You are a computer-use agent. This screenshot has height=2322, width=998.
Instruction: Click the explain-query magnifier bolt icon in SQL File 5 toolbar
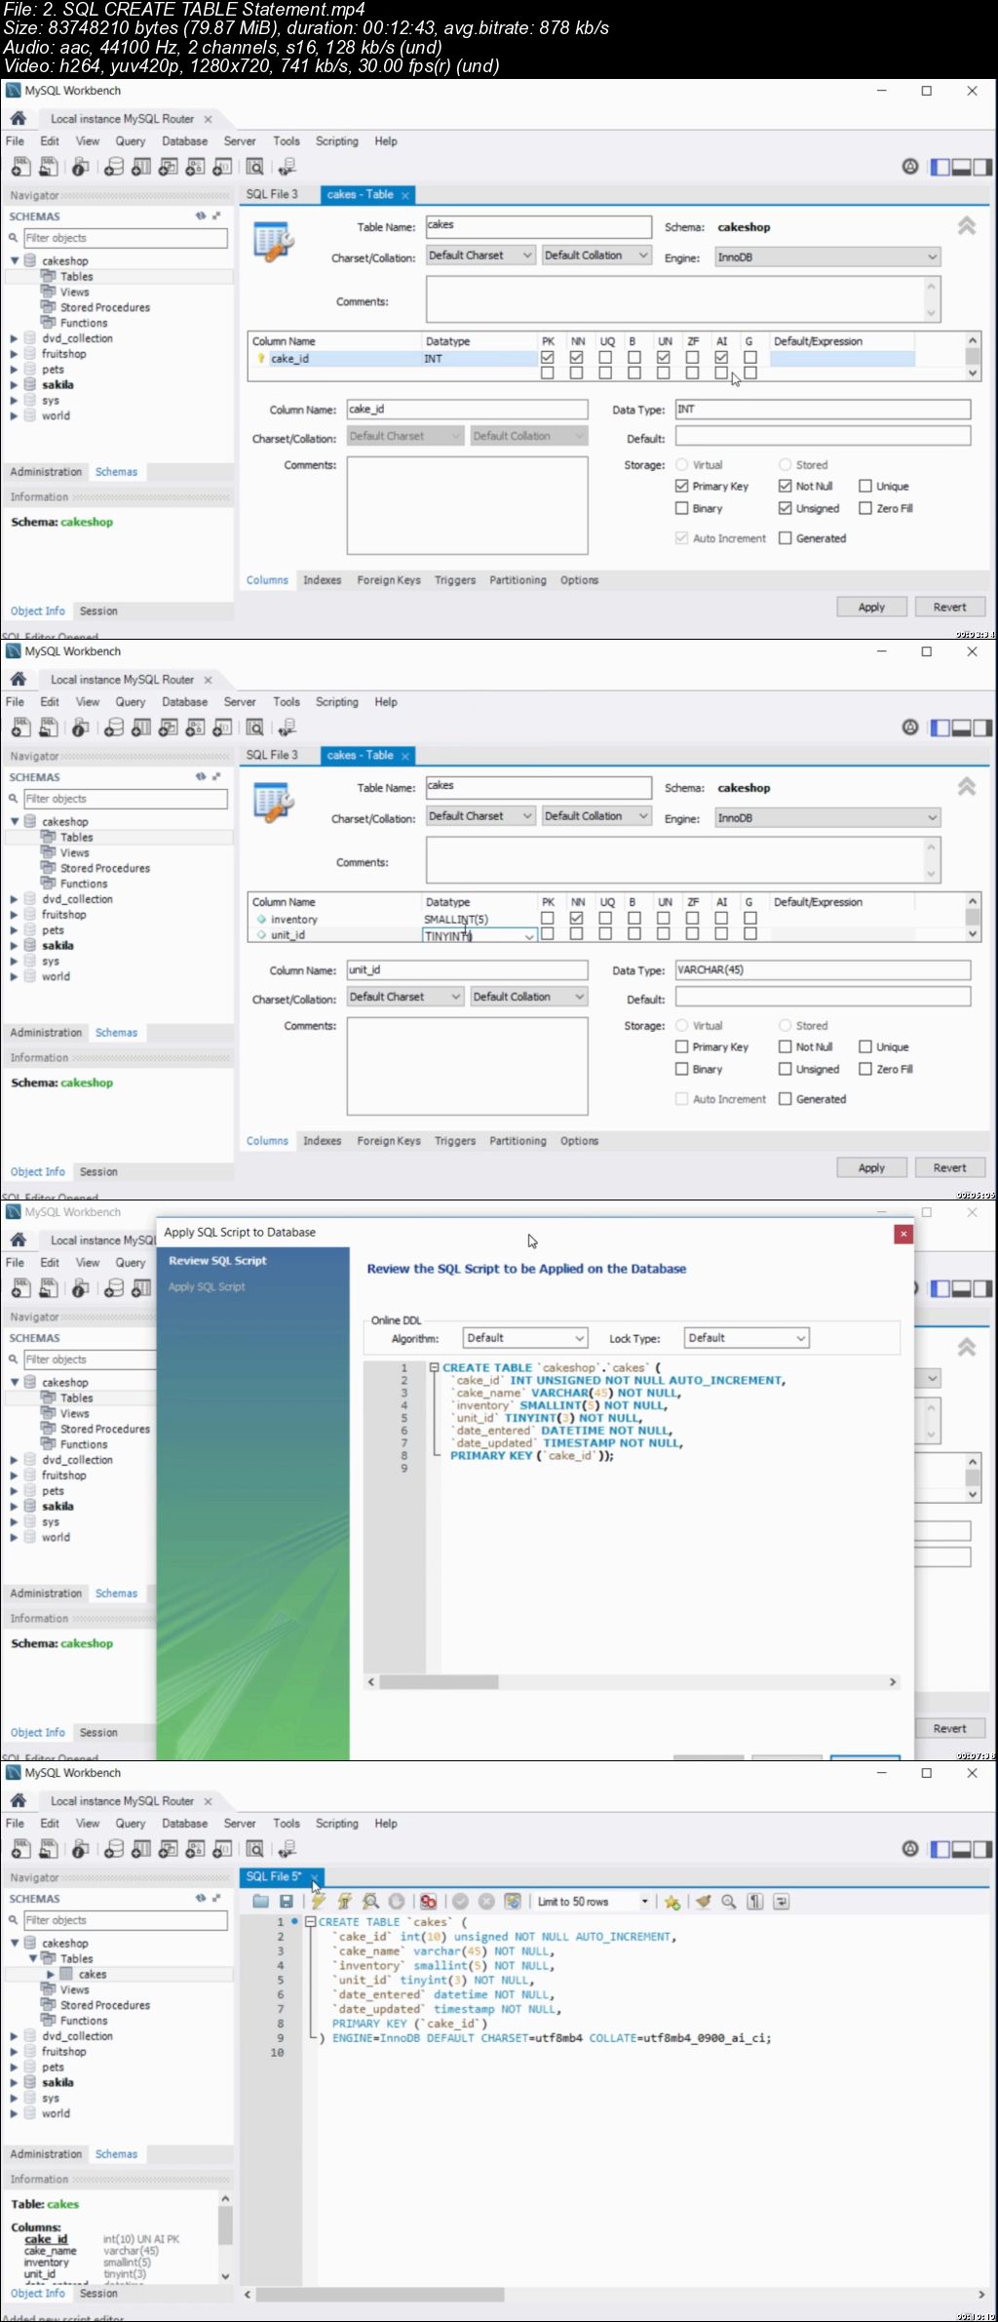[x=370, y=1901]
